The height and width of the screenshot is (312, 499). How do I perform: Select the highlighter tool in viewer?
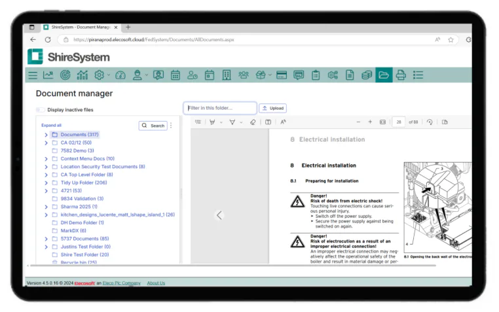[x=212, y=122]
